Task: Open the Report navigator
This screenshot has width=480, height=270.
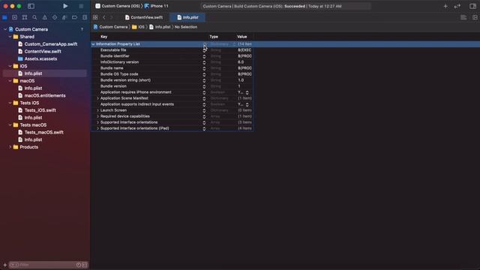Action: click(x=85, y=17)
